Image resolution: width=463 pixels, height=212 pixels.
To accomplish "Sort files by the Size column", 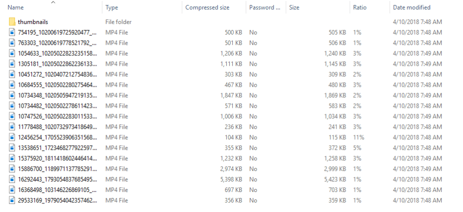I will point(294,8).
